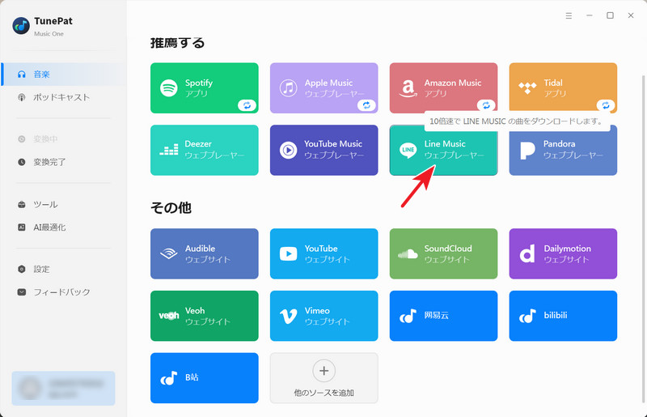Click the Amazon logo icon
647x417 pixels.
[x=408, y=88]
